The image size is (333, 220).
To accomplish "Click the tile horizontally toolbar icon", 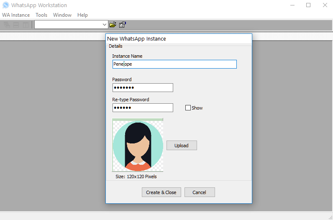I will point(16,25).
